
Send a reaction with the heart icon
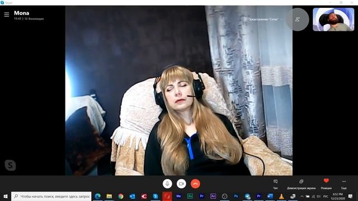(x=326, y=184)
